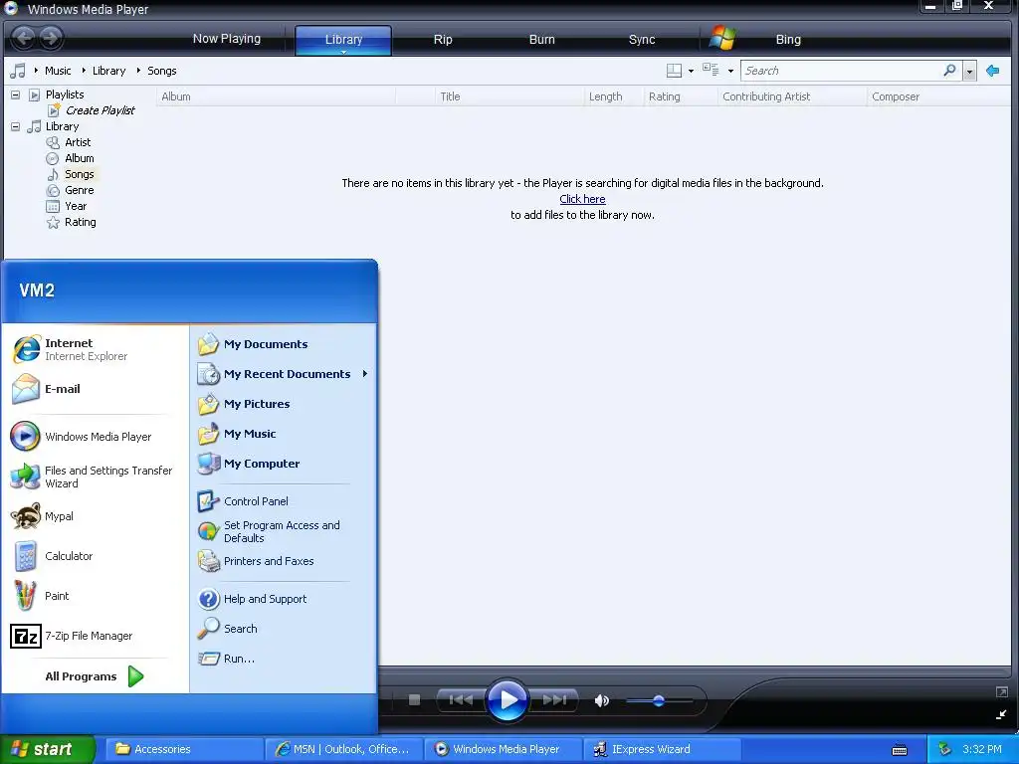The image size is (1019, 764).
Task: Click the Previous track button
Action: point(461,699)
